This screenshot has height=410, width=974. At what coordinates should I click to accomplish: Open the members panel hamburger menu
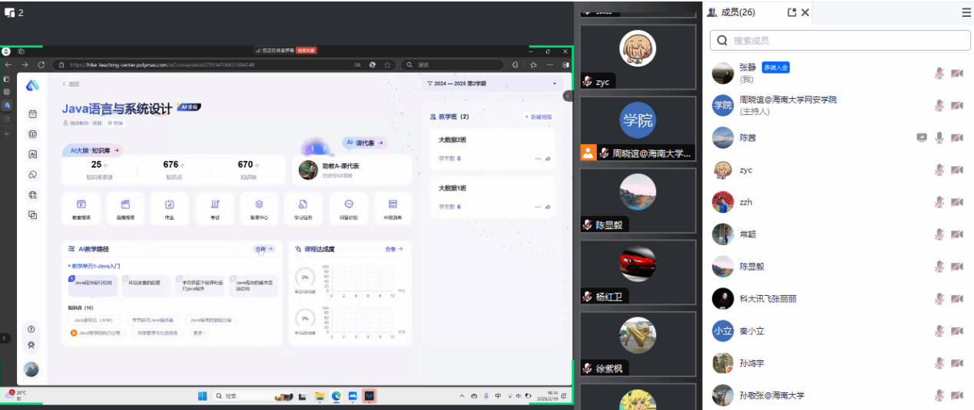(966, 12)
